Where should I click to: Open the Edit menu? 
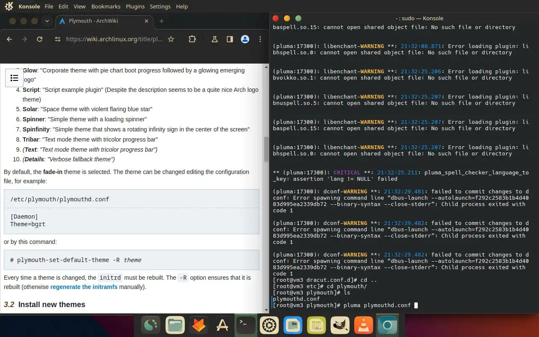point(64,6)
